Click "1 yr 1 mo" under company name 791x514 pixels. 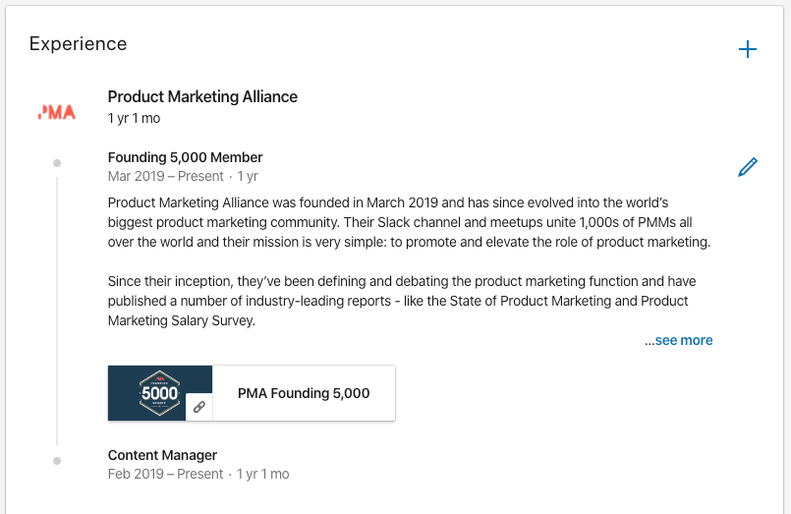click(x=134, y=118)
